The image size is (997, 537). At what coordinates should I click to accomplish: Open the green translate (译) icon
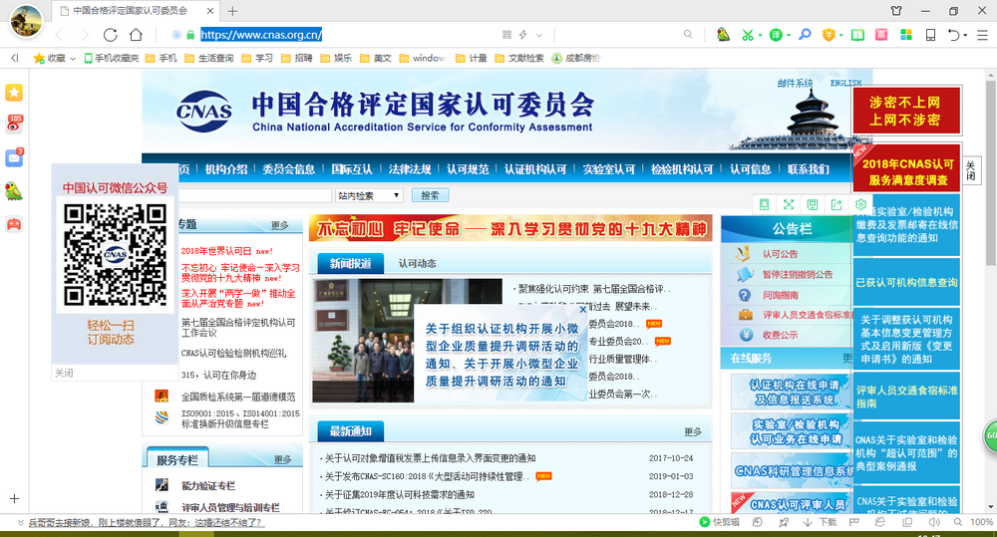click(776, 35)
